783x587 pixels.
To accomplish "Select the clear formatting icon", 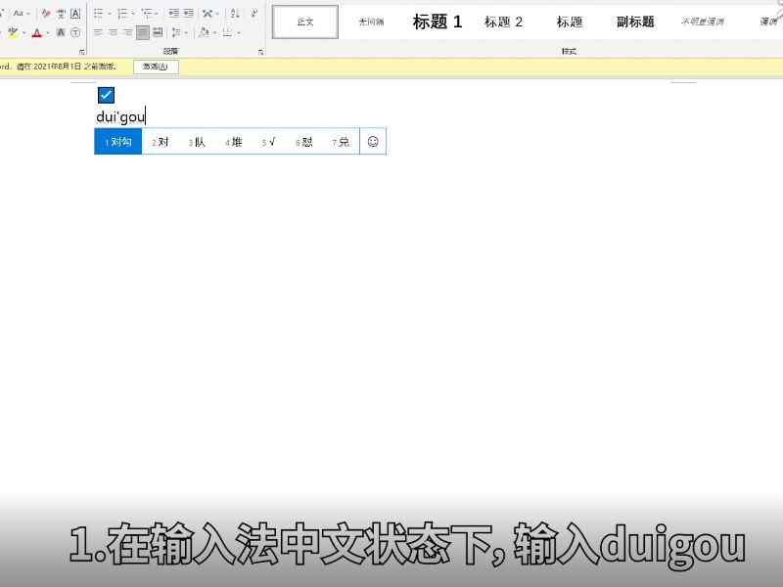I will tap(44, 12).
